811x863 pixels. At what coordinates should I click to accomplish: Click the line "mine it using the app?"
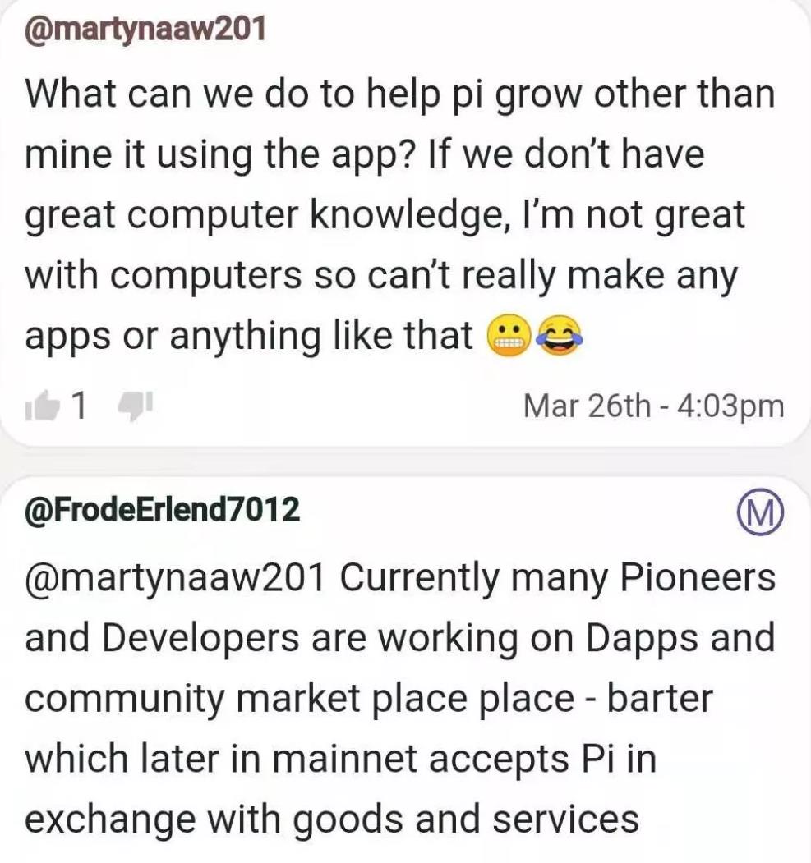tap(219, 155)
